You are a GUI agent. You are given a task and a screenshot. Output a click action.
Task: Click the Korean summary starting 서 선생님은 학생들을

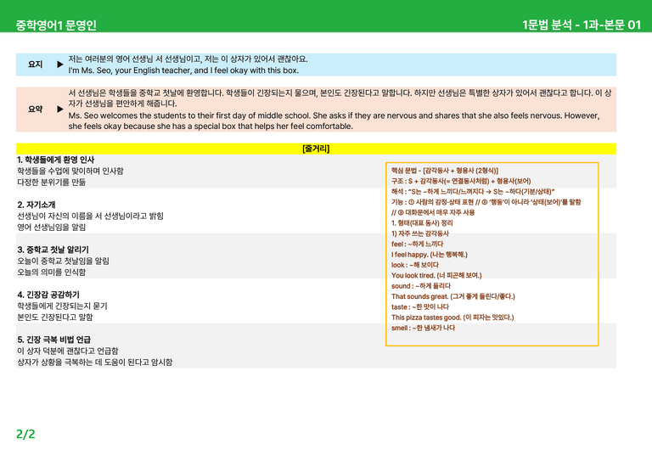(340, 98)
